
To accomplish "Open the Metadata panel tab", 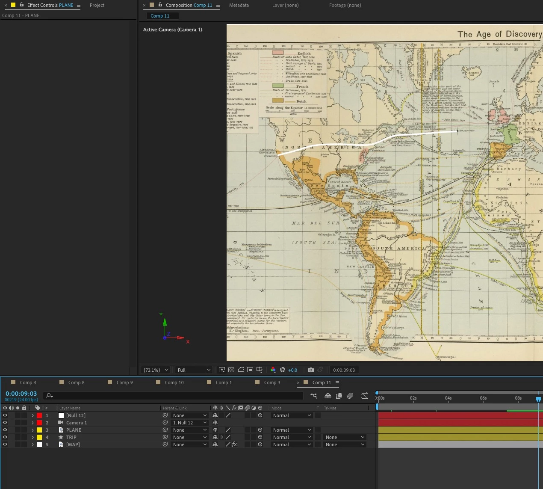I will (x=239, y=5).
